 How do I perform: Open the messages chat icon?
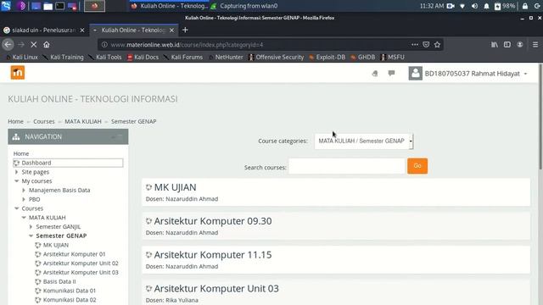click(x=391, y=73)
